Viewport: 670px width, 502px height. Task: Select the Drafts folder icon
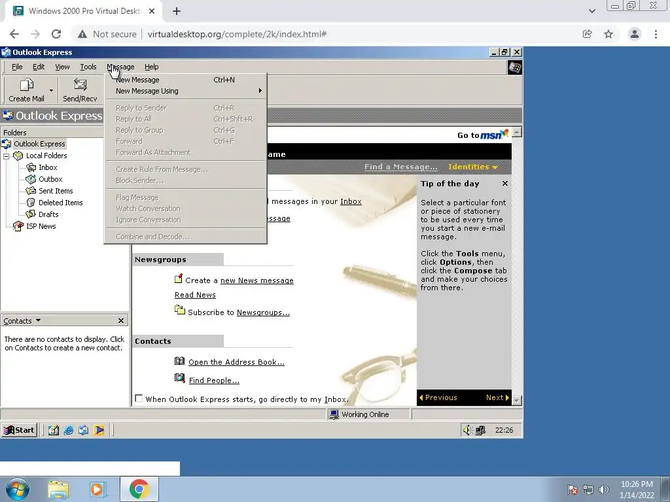click(31, 214)
